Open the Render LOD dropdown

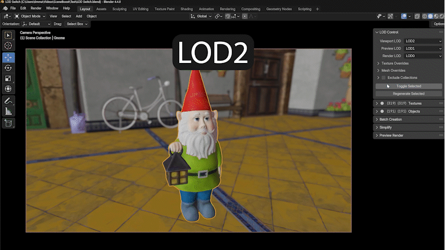423,56
